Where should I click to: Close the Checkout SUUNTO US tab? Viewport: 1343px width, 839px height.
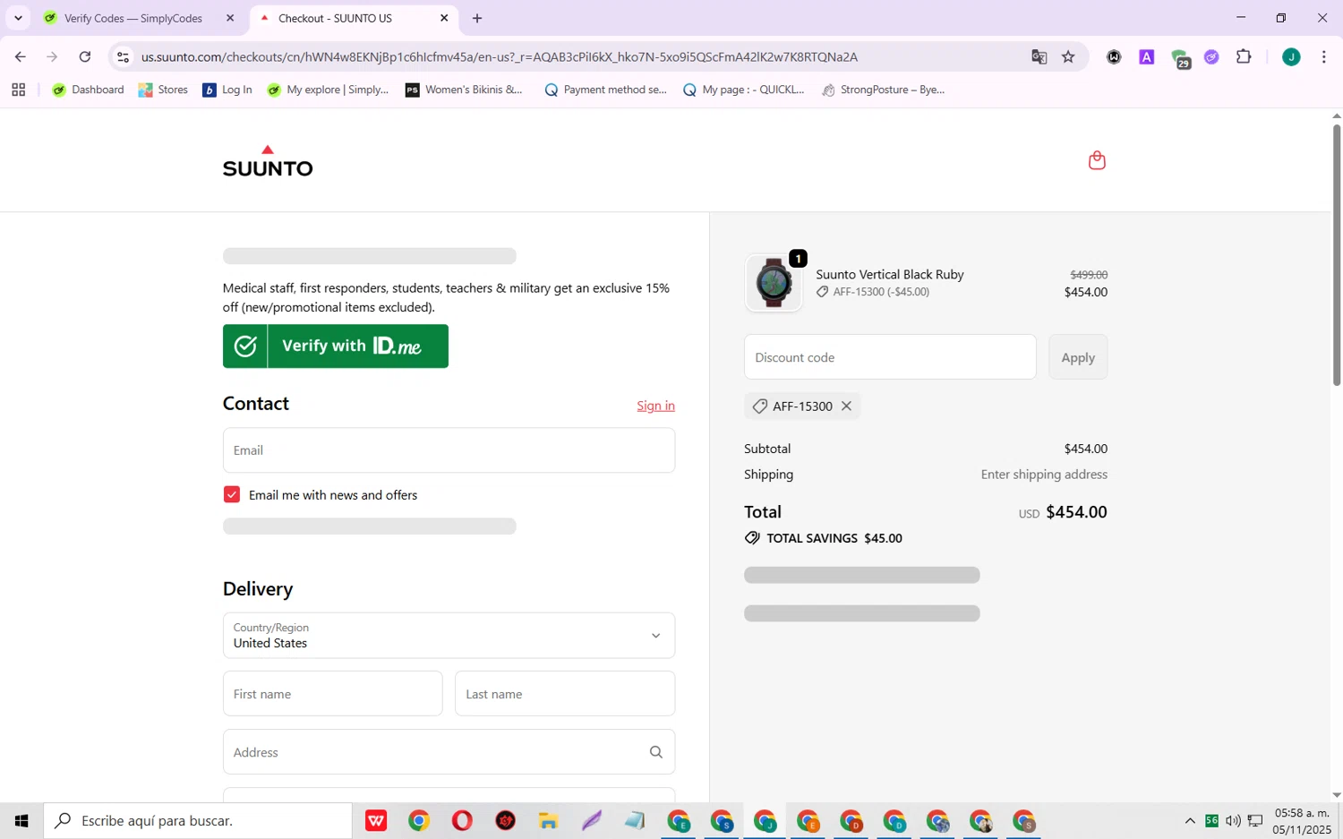444,18
